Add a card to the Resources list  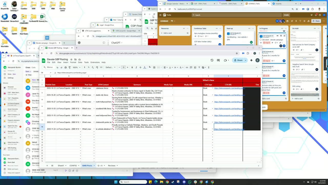[168, 33]
